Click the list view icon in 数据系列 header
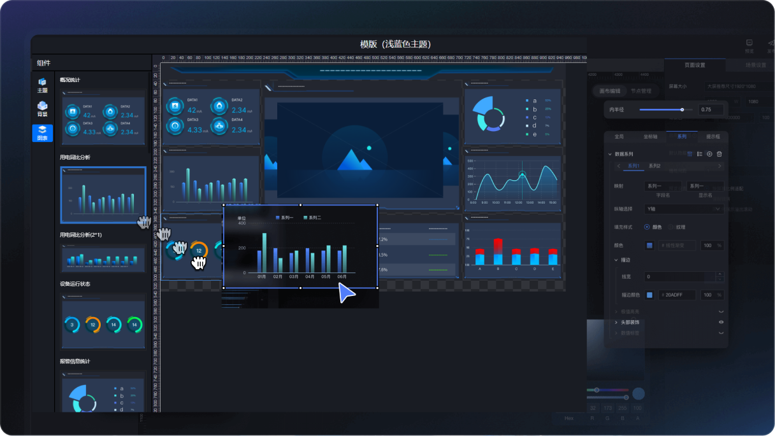Image resolution: width=775 pixels, height=436 pixels. coord(700,154)
